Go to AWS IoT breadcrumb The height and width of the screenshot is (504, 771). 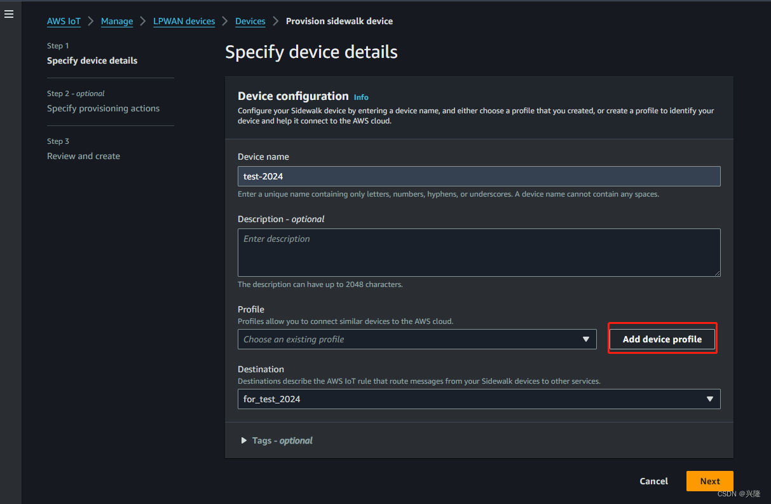[64, 21]
